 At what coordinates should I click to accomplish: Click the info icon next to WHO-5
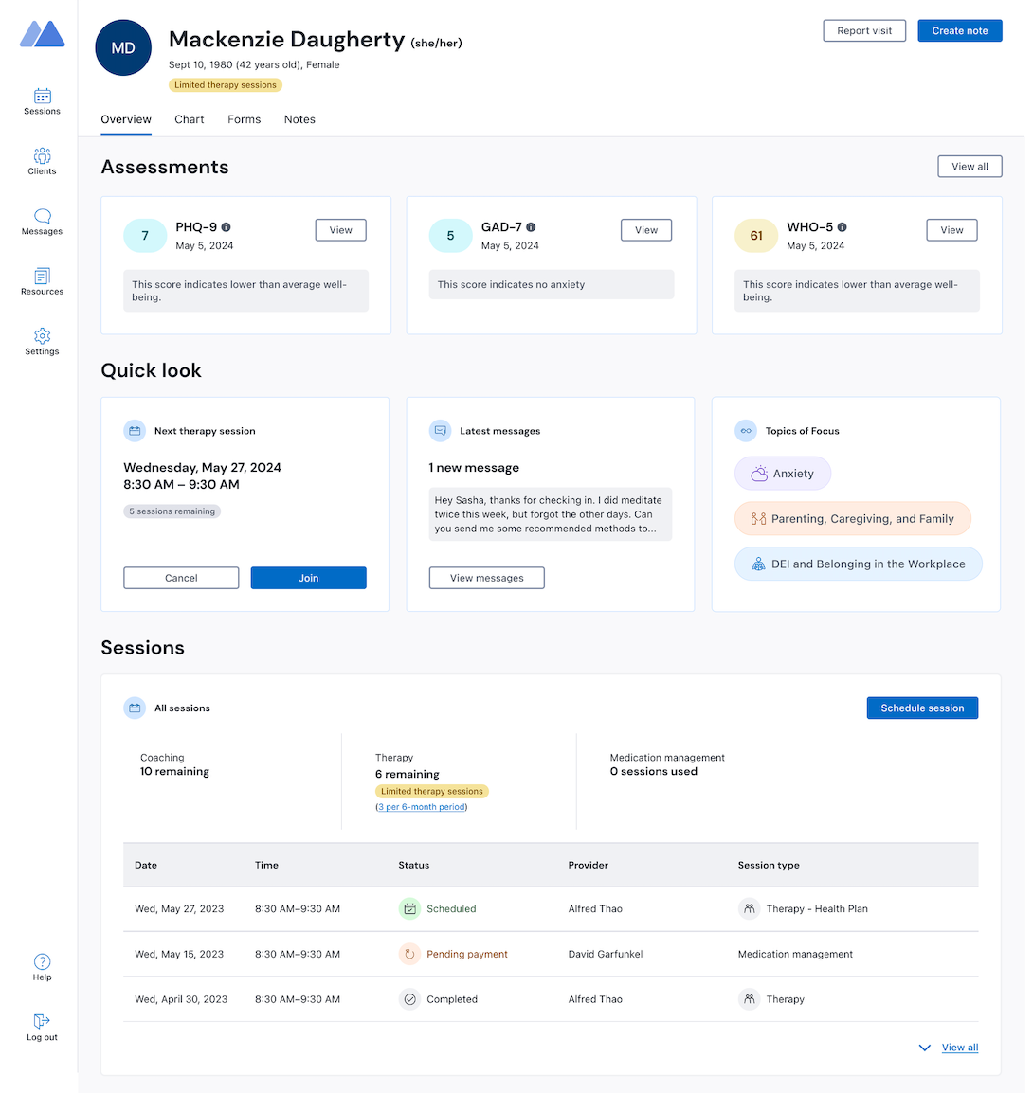click(843, 227)
